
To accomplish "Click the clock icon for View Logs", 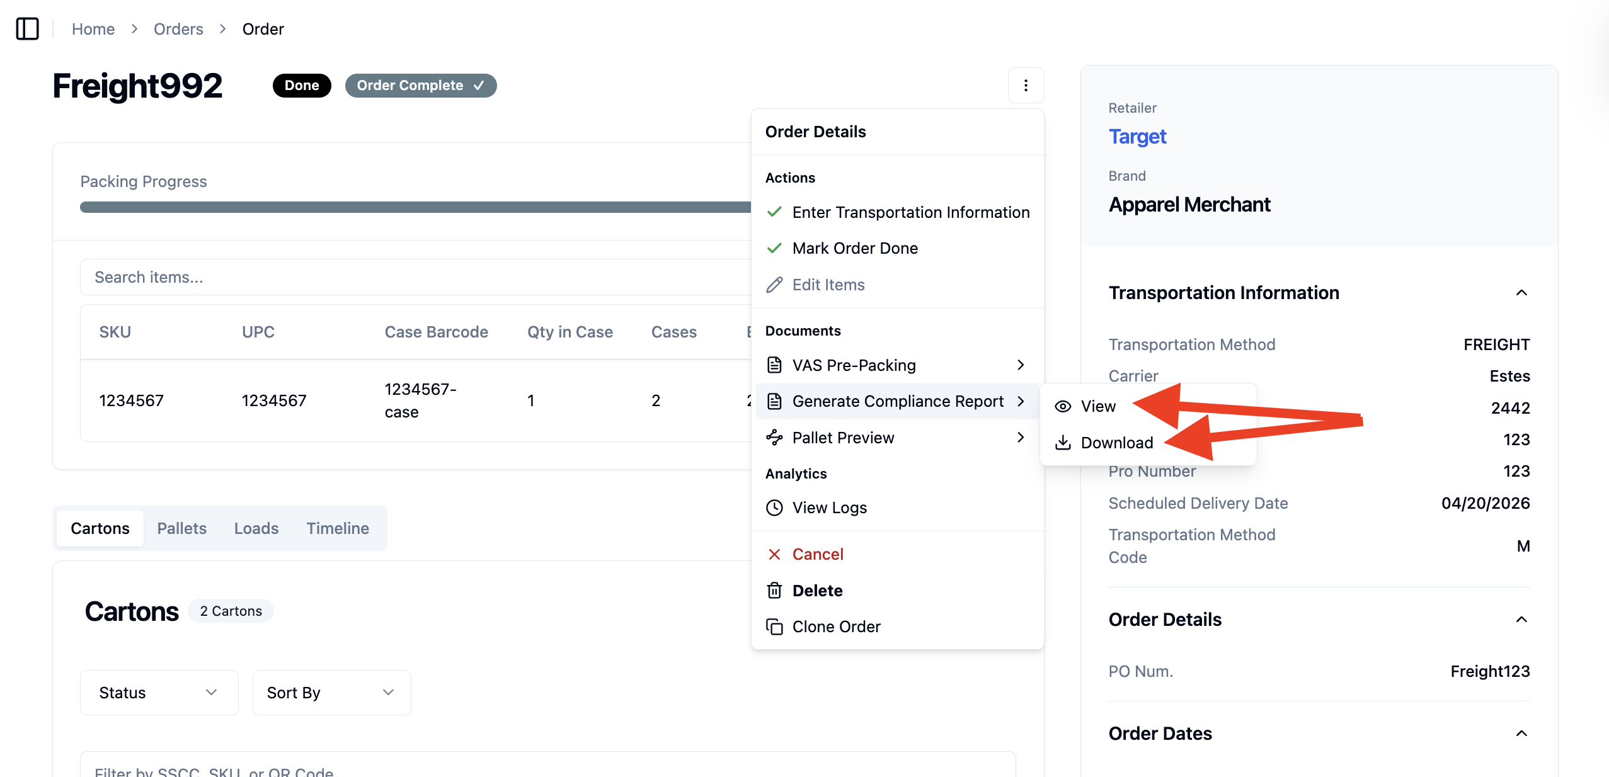I will coord(774,508).
